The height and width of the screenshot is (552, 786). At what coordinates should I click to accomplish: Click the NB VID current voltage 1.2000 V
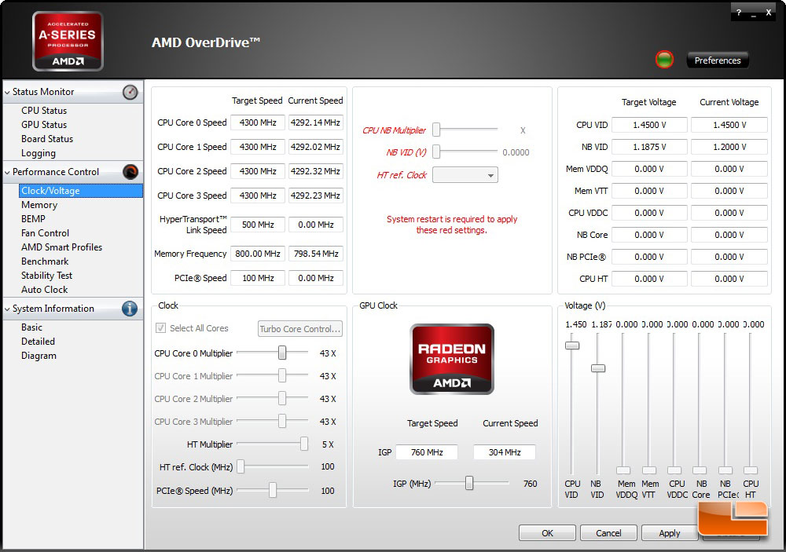(729, 147)
